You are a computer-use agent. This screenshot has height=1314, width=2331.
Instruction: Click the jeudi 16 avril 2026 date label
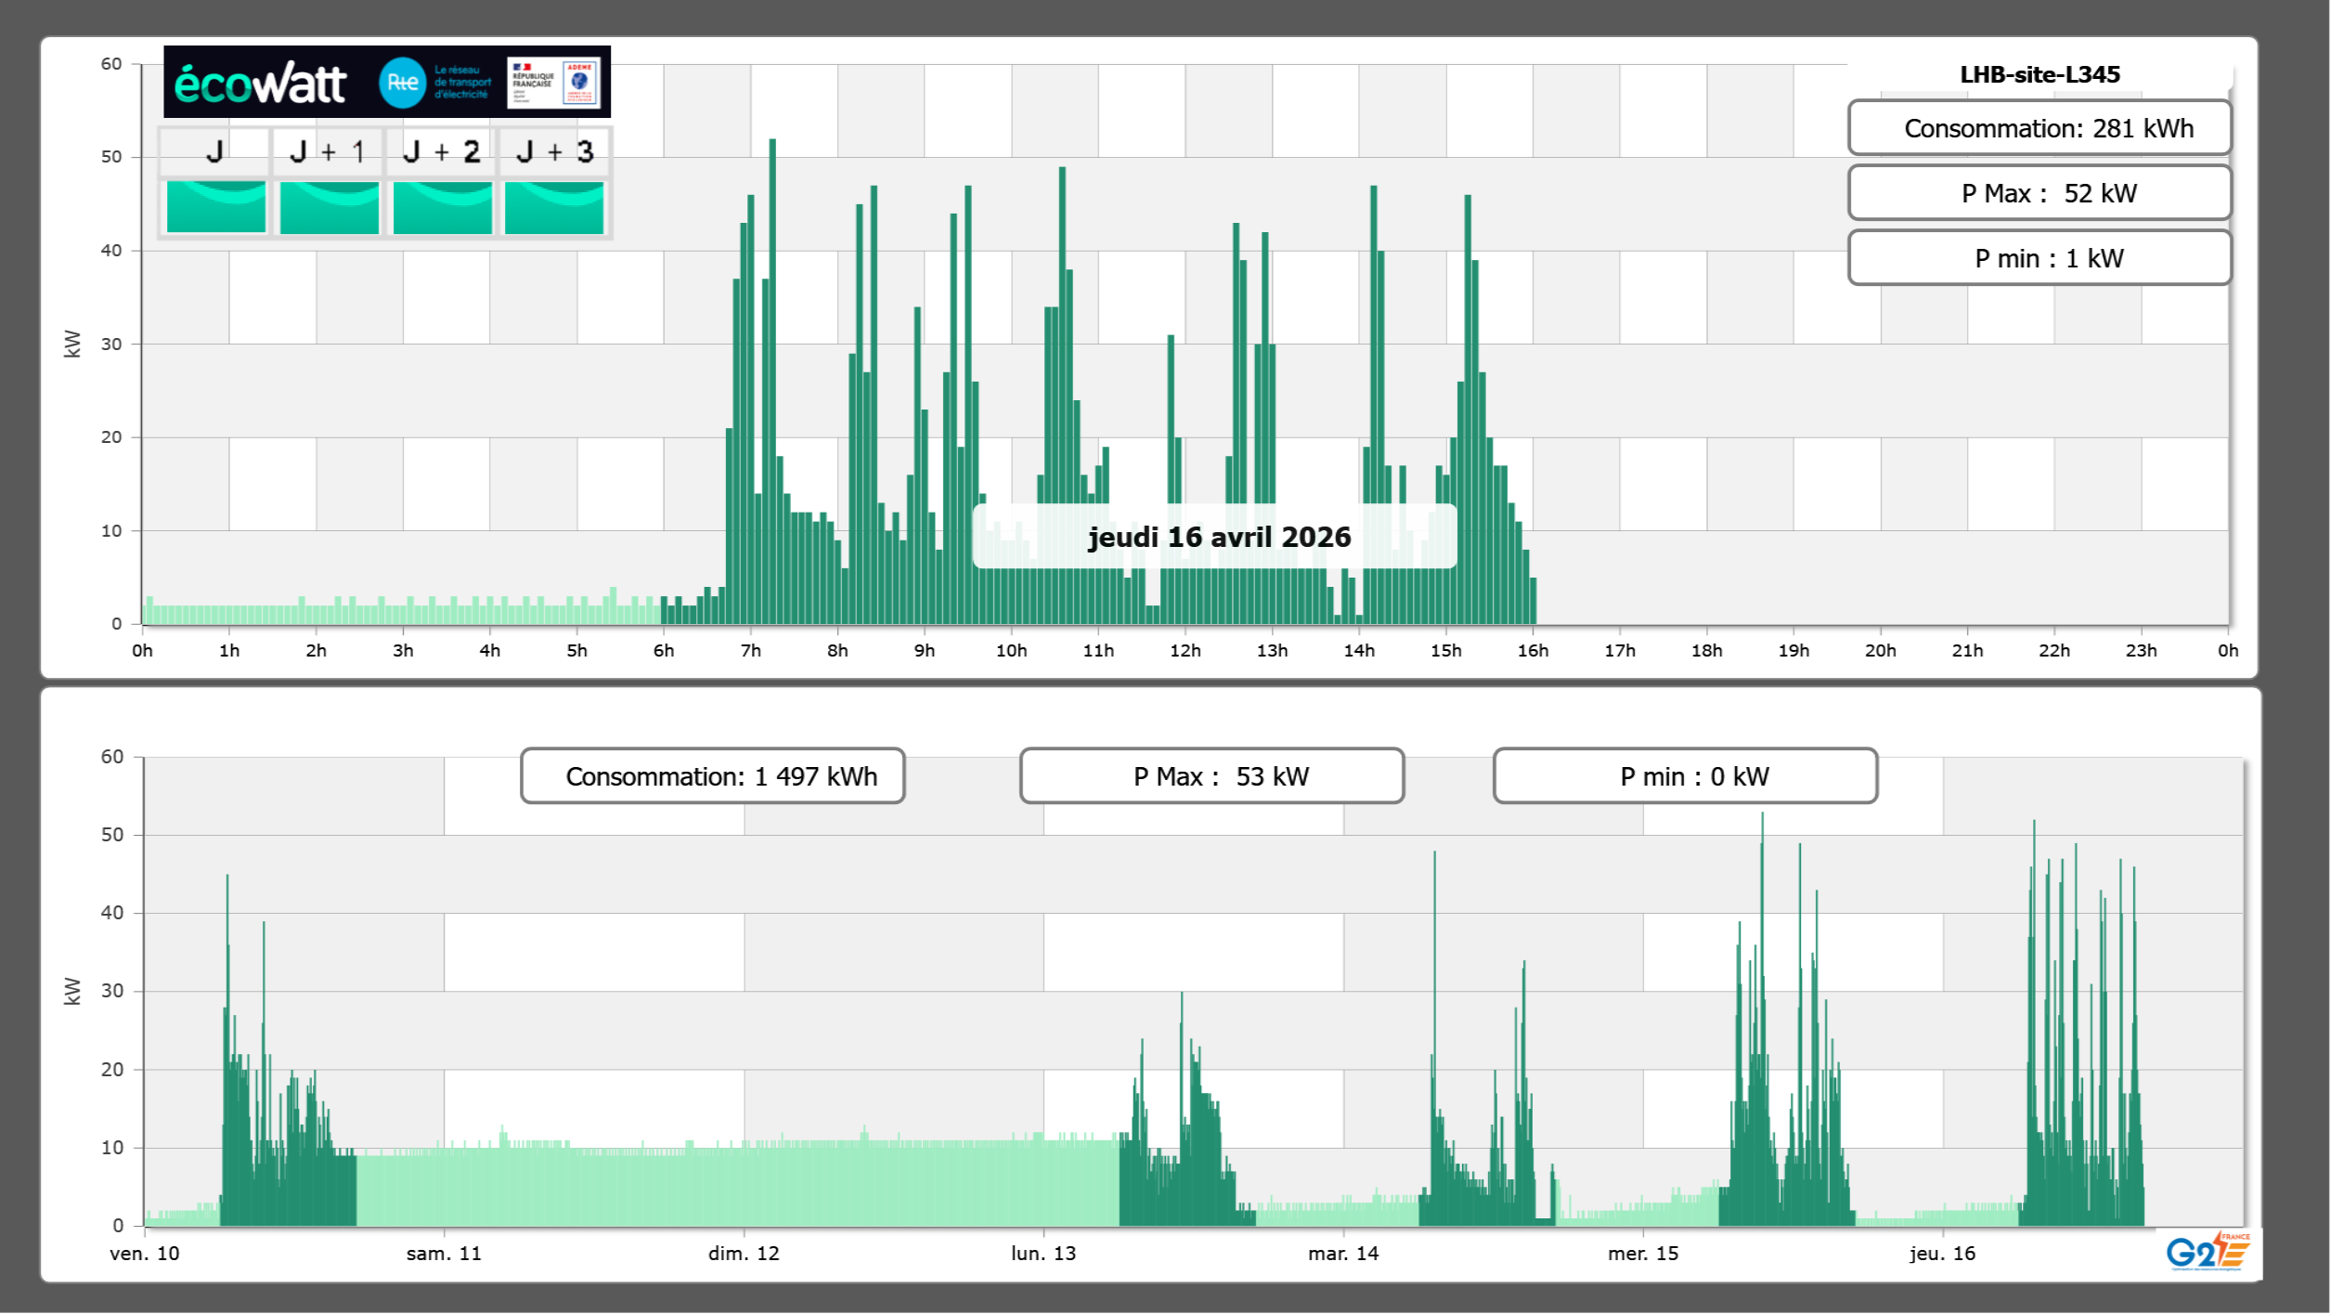click(1218, 537)
